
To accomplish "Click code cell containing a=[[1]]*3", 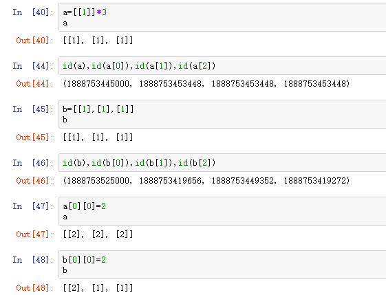I will click(222, 17).
